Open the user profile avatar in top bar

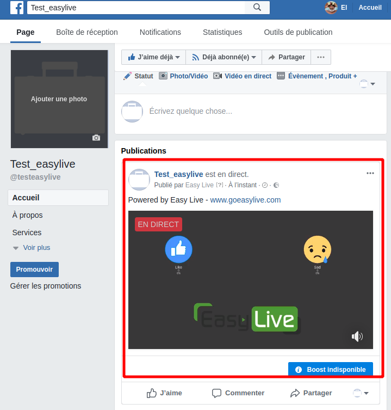point(331,7)
